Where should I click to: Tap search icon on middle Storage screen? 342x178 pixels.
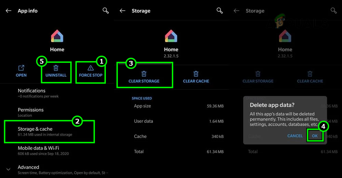click(x=220, y=11)
